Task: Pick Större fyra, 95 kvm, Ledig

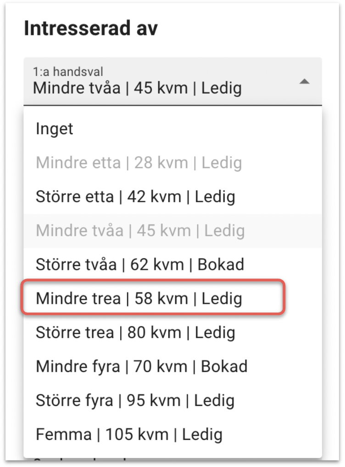Action: [135, 400]
